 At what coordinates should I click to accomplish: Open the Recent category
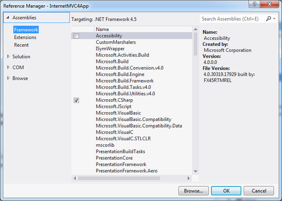[x=21, y=45]
